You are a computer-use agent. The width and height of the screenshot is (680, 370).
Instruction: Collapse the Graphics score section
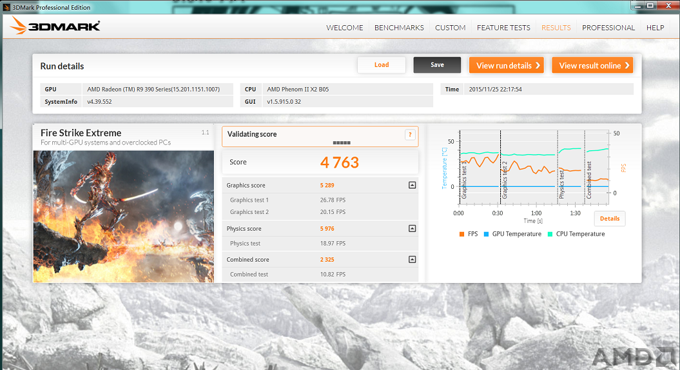point(412,185)
